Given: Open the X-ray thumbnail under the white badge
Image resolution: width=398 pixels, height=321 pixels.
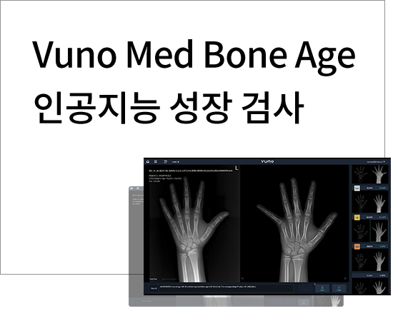Looking at the screenshot, I should [x=379, y=202].
